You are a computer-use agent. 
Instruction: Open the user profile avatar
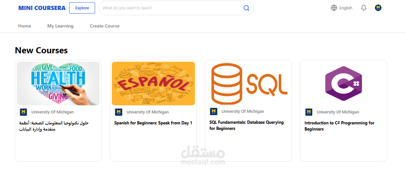point(378,8)
